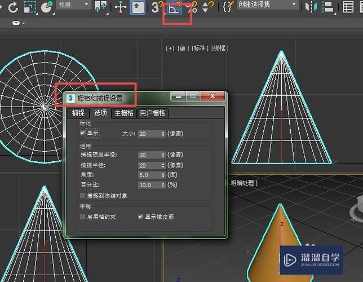Viewport: 363px width, 282px height.
Task: Click the 百分比 field showing 10.0
Action: click(149, 185)
